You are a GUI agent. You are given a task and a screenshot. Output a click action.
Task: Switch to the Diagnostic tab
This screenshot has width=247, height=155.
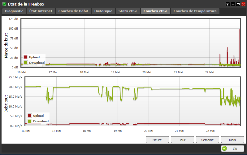14,11
